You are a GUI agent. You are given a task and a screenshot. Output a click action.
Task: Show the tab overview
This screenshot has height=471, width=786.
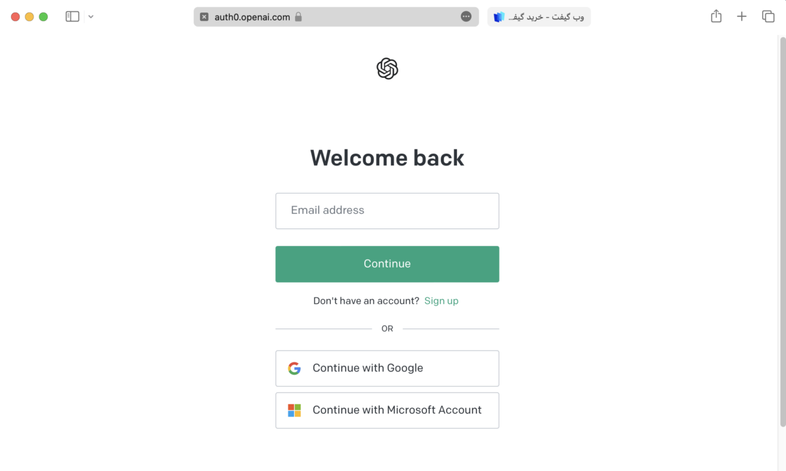[x=768, y=16]
